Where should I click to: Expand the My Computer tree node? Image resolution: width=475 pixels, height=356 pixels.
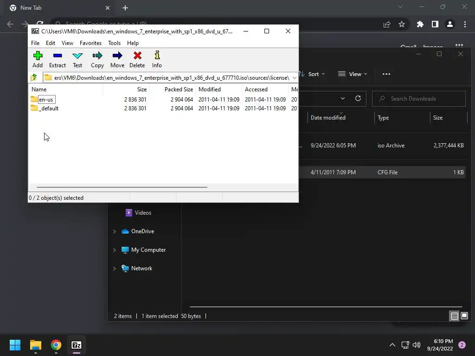[x=115, y=250]
